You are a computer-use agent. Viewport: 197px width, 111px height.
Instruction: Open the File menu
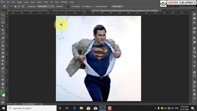click(8, 2)
